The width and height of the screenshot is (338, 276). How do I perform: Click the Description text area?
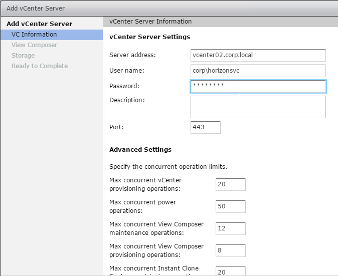coord(258,107)
